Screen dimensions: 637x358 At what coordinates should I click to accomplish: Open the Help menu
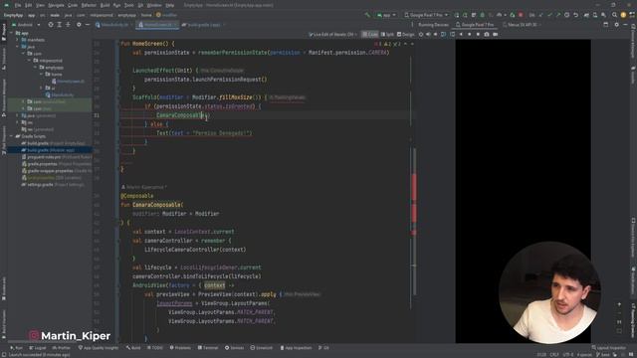click(170, 5)
